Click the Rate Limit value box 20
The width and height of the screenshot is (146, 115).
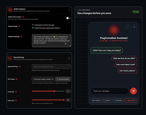coord(68,100)
